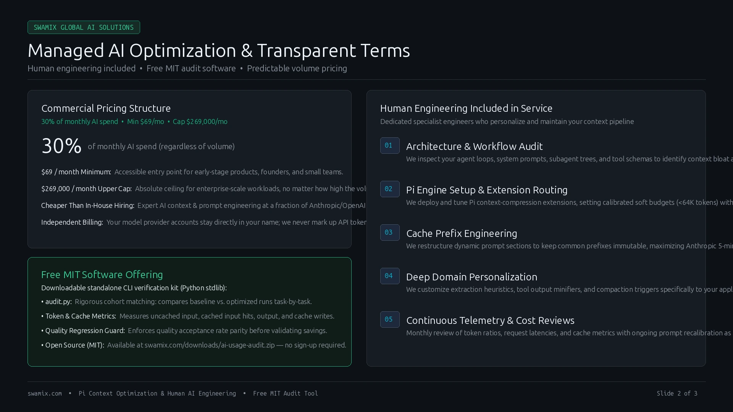Click 'Dedicated specialist engineers' description line

click(x=507, y=122)
